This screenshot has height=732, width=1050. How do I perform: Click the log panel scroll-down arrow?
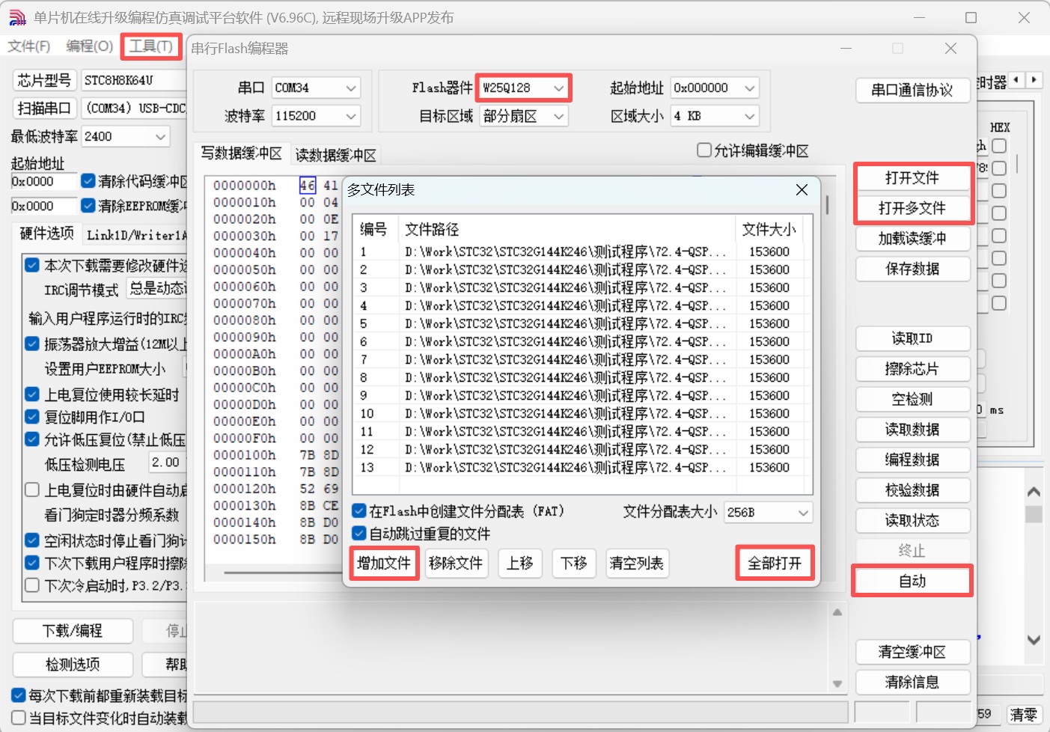click(x=837, y=683)
